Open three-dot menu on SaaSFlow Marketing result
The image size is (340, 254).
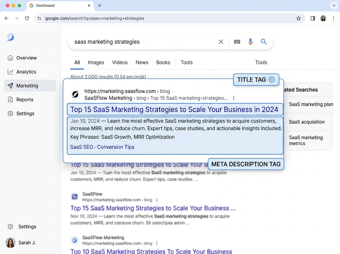click(157, 243)
